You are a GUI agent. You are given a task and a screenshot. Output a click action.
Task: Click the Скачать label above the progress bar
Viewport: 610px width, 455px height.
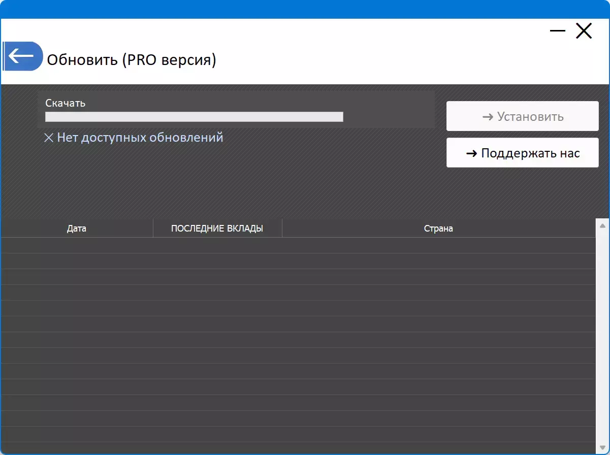(x=66, y=103)
